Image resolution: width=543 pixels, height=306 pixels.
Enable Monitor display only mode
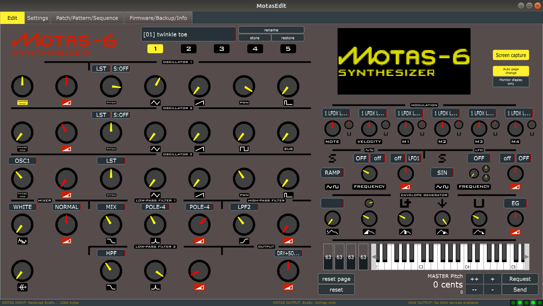[511, 81]
